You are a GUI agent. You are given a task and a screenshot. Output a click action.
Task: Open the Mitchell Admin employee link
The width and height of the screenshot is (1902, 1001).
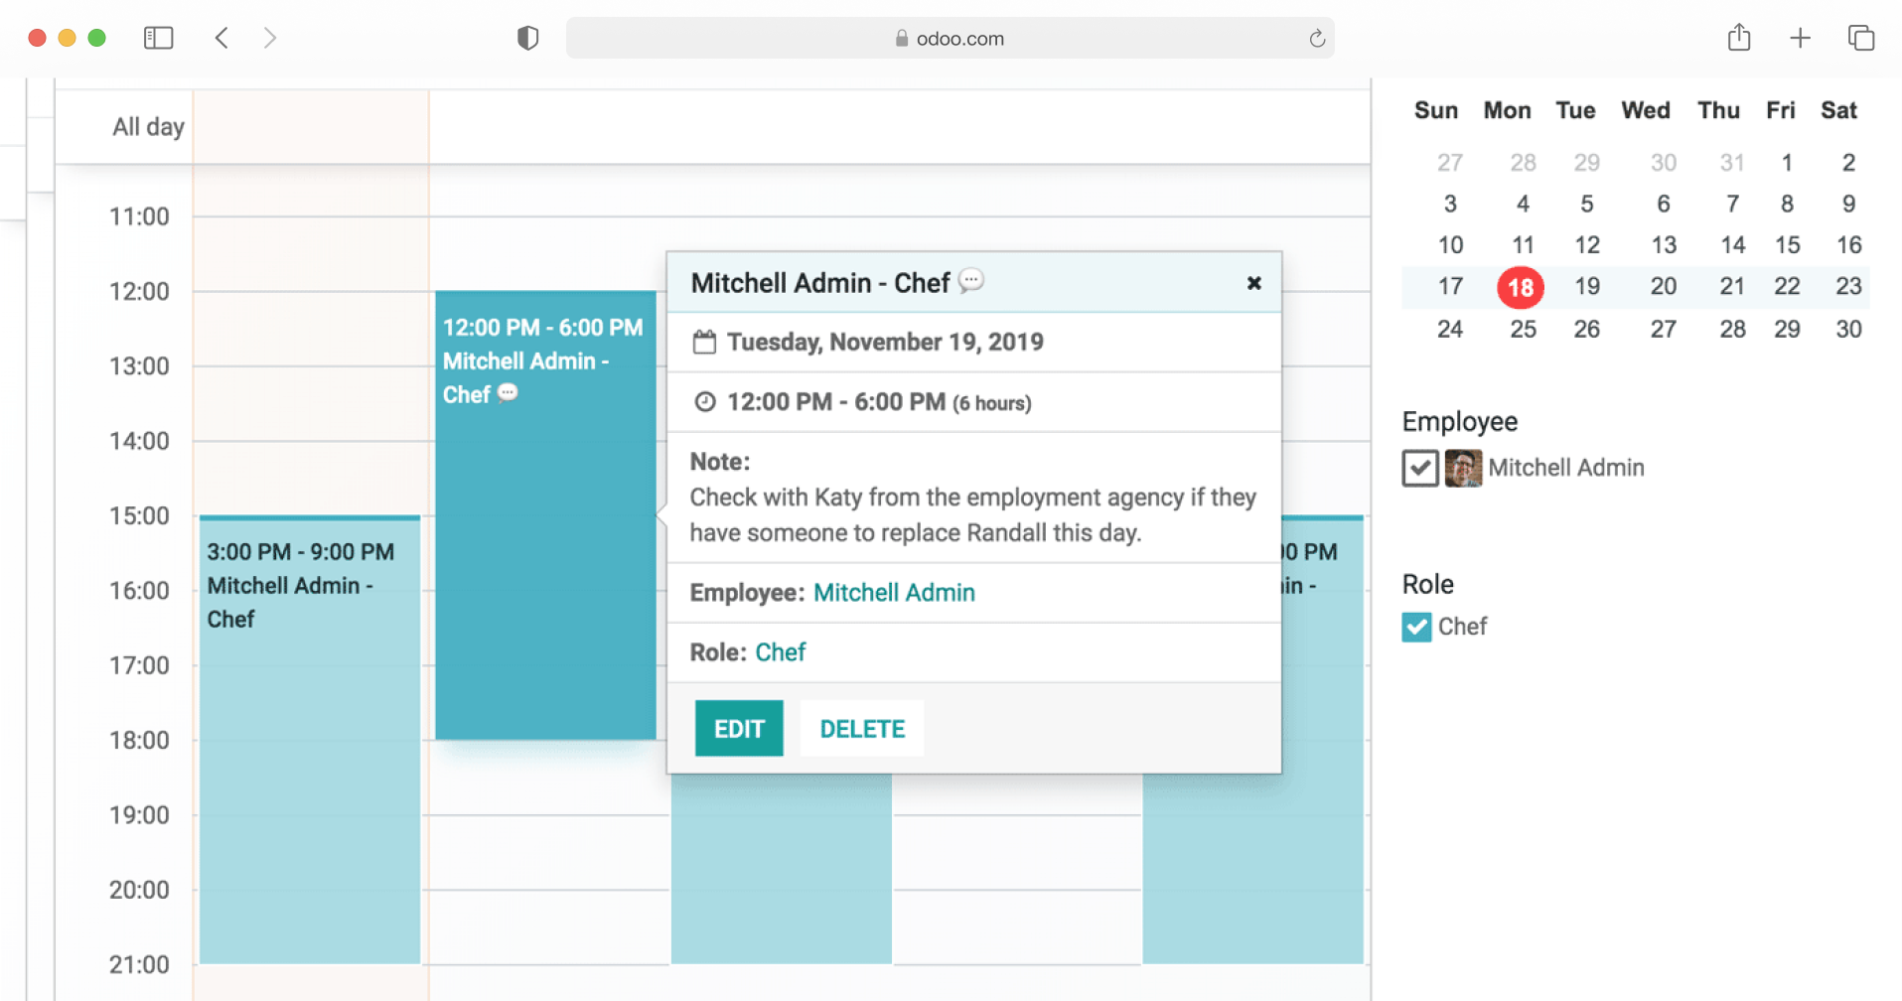894,593
